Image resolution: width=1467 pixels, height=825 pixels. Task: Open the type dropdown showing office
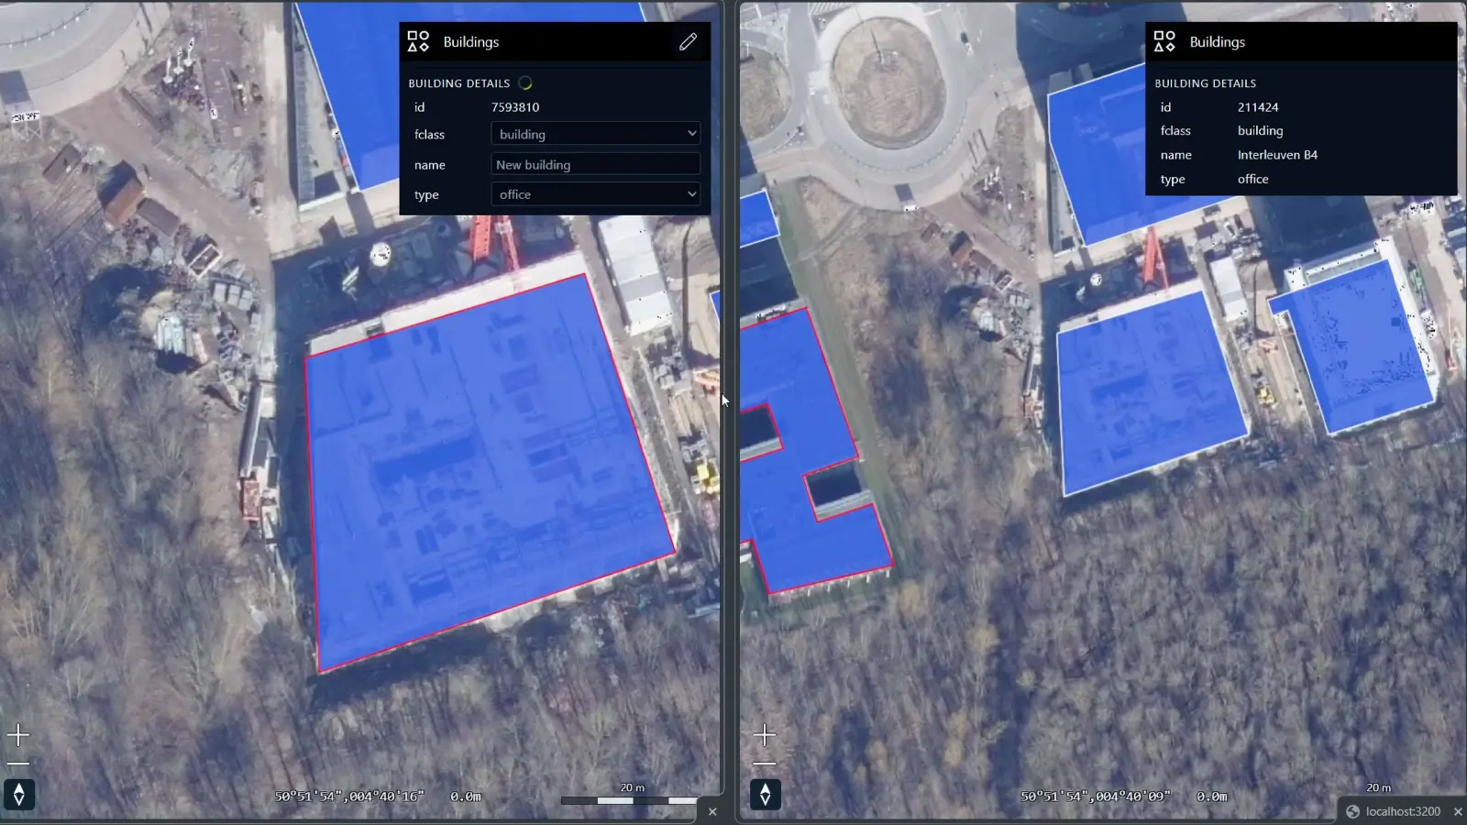(596, 194)
